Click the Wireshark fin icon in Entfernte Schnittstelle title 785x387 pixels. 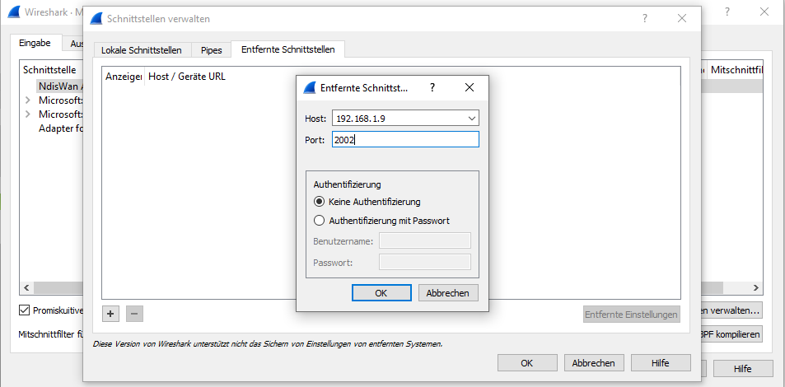click(x=311, y=87)
